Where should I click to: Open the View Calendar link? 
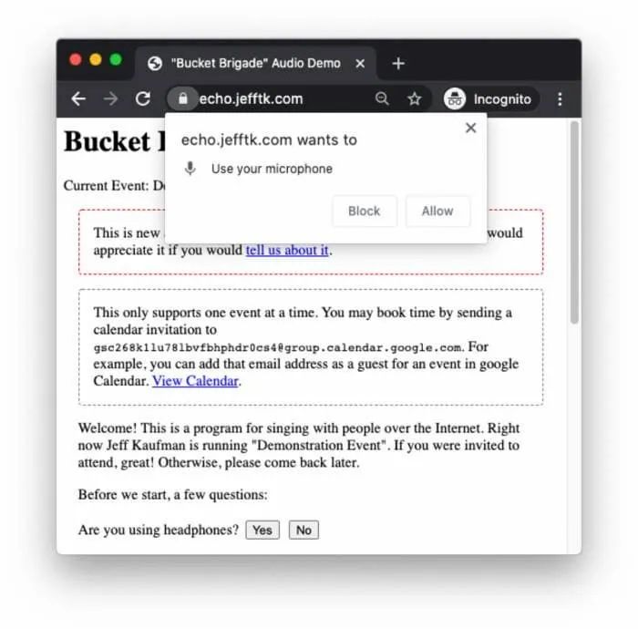(x=195, y=381)
